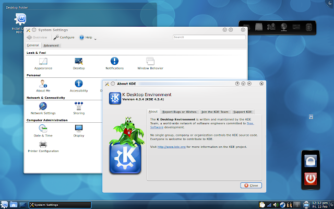Viewport: 334px width, 209px height.
Task: Open Help in System Settings toolbar
Action: [86, 38]
